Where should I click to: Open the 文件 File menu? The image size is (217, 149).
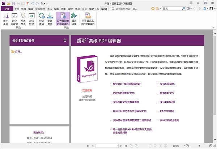pos(7,9)
